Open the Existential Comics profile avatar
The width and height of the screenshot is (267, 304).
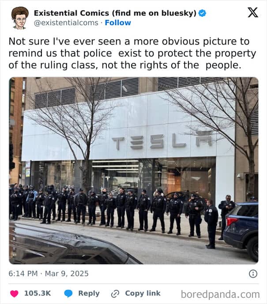20,18
